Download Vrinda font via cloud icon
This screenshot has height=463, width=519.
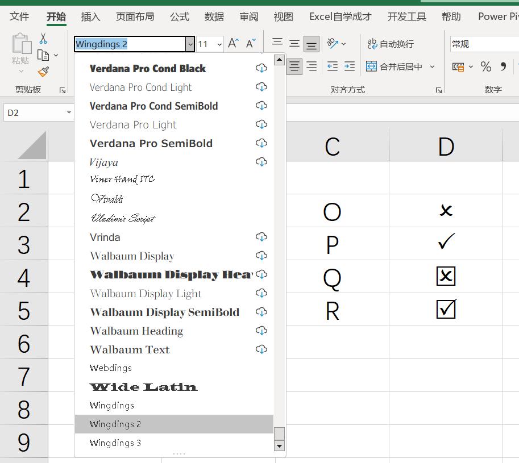(x=261, y=237)
